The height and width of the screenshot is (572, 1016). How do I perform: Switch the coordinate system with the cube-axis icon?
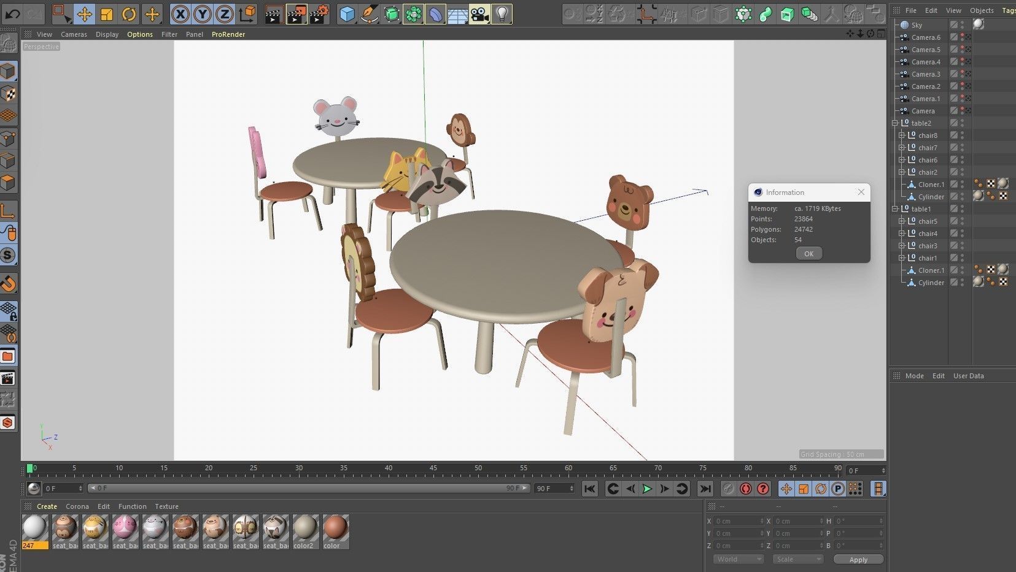pos(247,13)
